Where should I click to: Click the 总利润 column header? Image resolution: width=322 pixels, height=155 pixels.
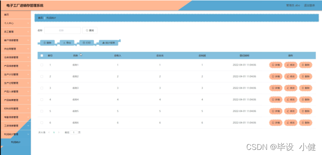202,56
